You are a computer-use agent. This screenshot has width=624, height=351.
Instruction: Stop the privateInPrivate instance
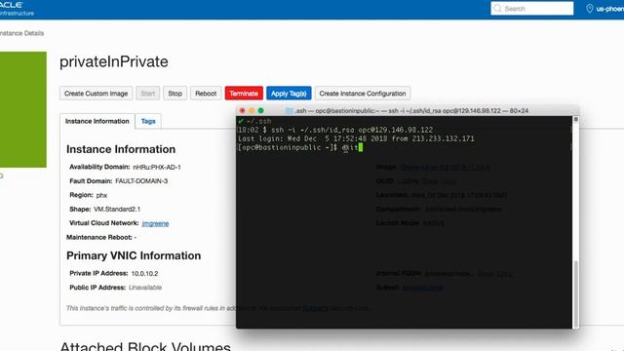point(175,94)
